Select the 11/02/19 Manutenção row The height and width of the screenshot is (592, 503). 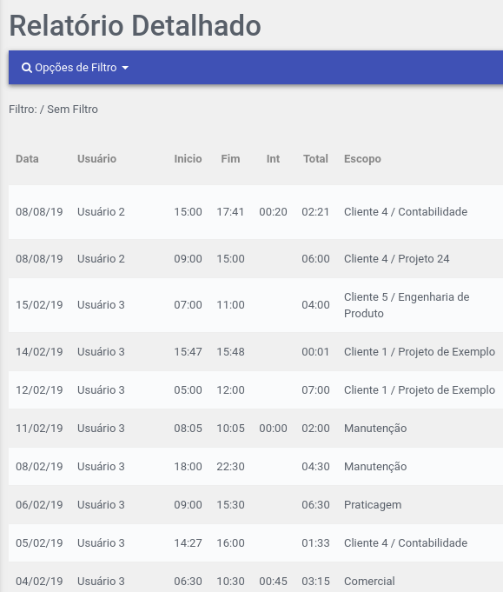click(x=255, y=429)
